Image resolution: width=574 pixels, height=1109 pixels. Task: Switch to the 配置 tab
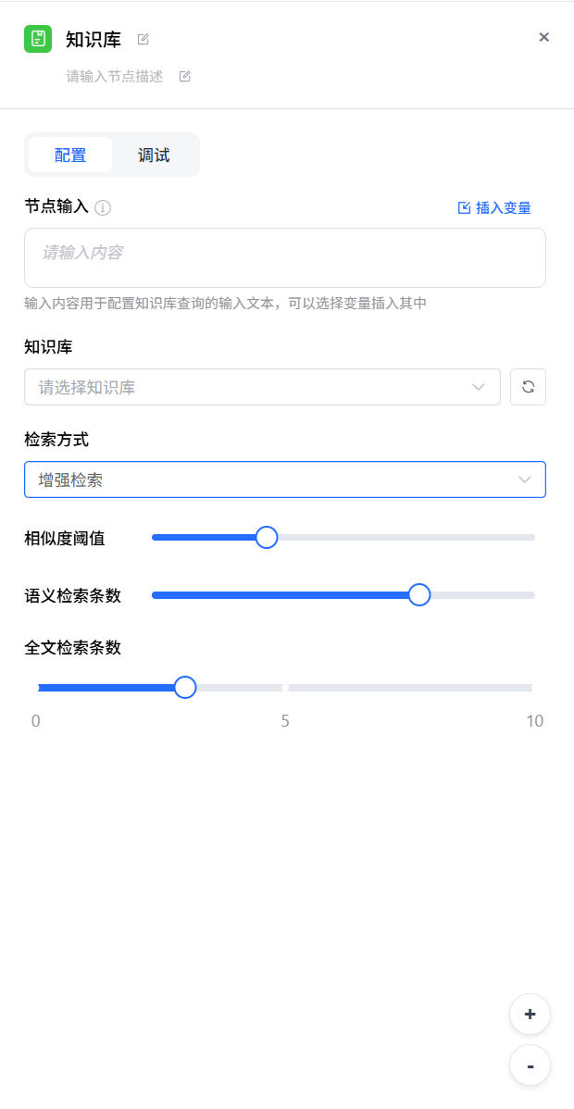tap(70, 155)
